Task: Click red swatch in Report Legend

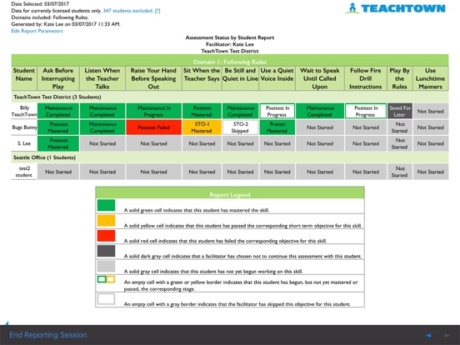Action: tap(106, 236)
